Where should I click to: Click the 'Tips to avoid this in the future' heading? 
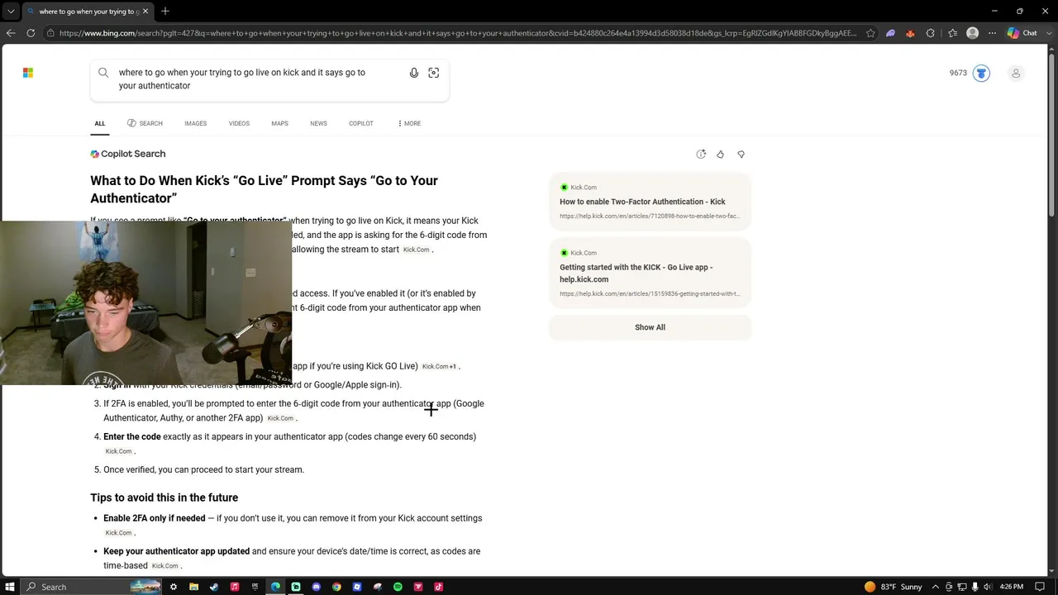click(x=164, y=497)
